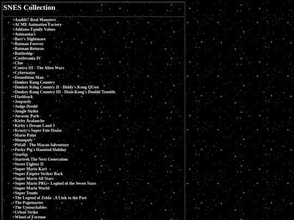The width and height of the screenshot is (294, 220).
Task: Click the Starfox list item
Action: (x=21, y=155)
